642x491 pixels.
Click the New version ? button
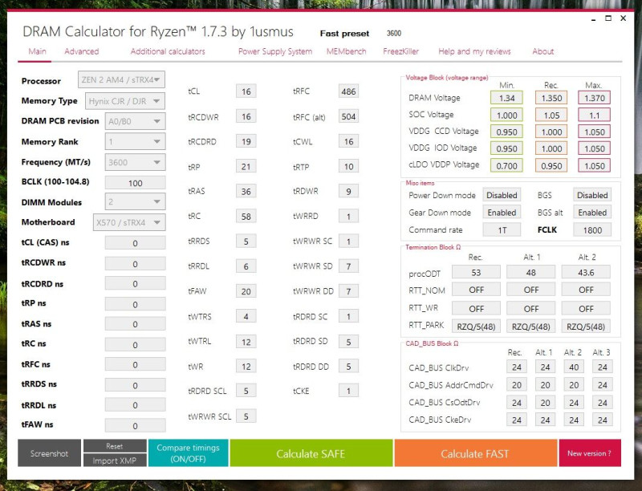tap(590, 453)
